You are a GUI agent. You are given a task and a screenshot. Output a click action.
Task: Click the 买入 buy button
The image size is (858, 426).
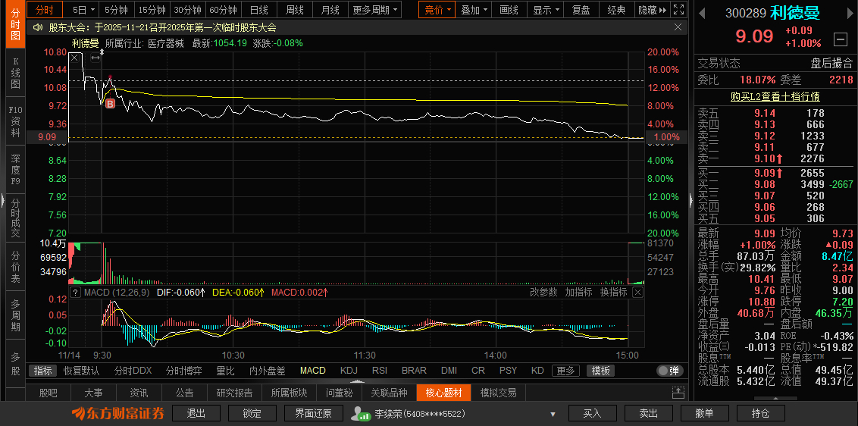(x=593, y=413)
